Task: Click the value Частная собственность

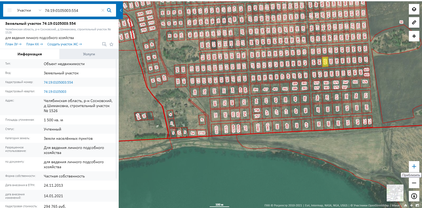Action: (x=64, y=176)
